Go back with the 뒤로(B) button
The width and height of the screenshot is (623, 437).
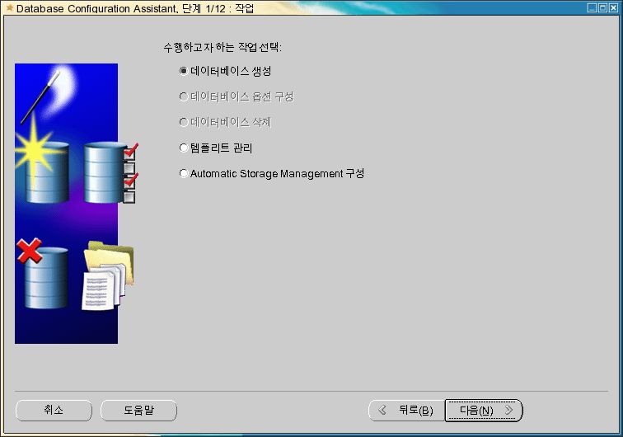(x=406, y=411)
